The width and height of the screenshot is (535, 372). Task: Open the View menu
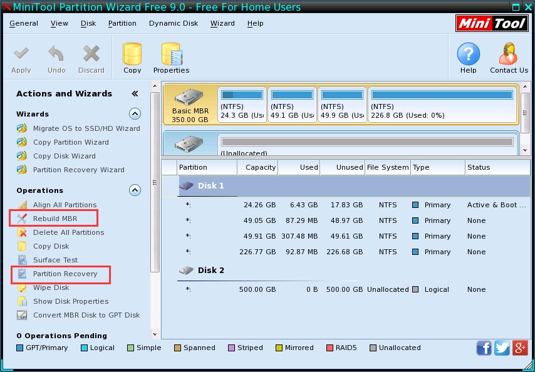[x=60, y=23]
